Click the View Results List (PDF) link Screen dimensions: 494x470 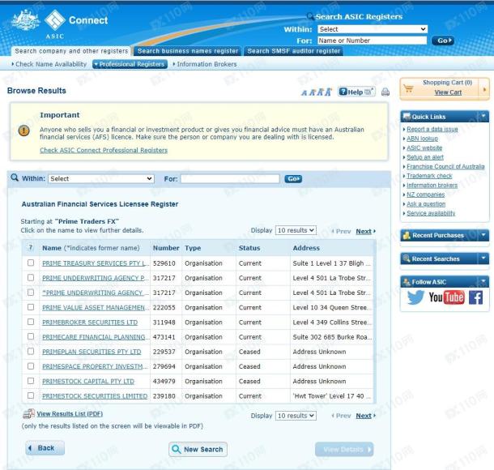[70, 414]
